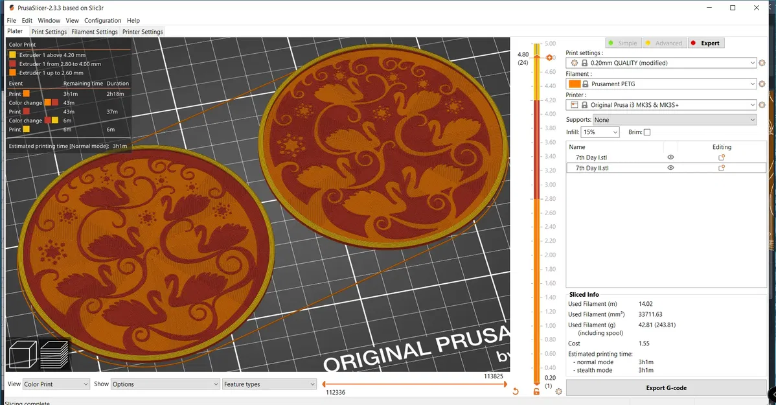This screenshot has width=776, height=405.
Task: Switch to the Printer Settings tab
Action: pyautogui.click(x=143, y=32)
